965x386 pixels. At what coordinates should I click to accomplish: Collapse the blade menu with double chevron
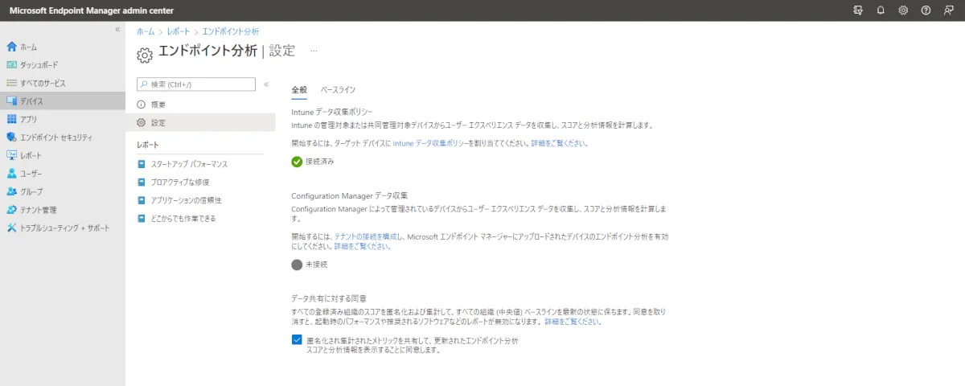click(x=266, y=84)
